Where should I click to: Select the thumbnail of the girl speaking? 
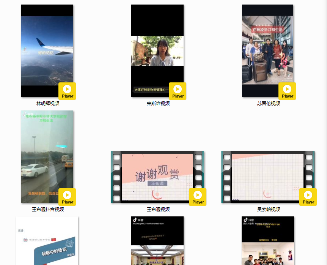click(157, 49)
